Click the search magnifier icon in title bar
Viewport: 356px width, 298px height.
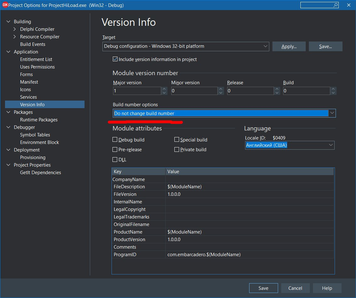point(335,5)
